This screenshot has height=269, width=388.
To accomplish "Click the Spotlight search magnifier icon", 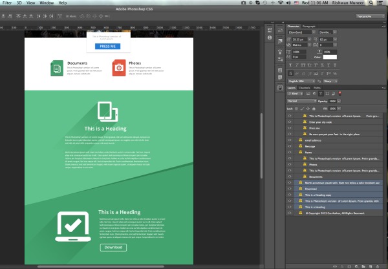I will click(x=371, y=3).
